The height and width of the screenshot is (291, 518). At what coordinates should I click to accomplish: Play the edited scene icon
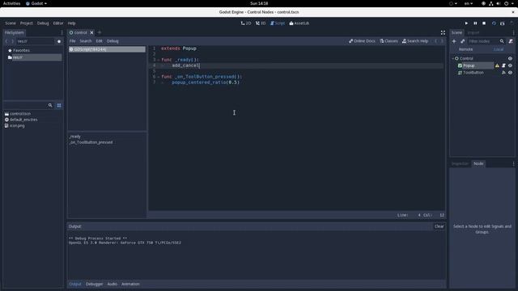[494, 23]
